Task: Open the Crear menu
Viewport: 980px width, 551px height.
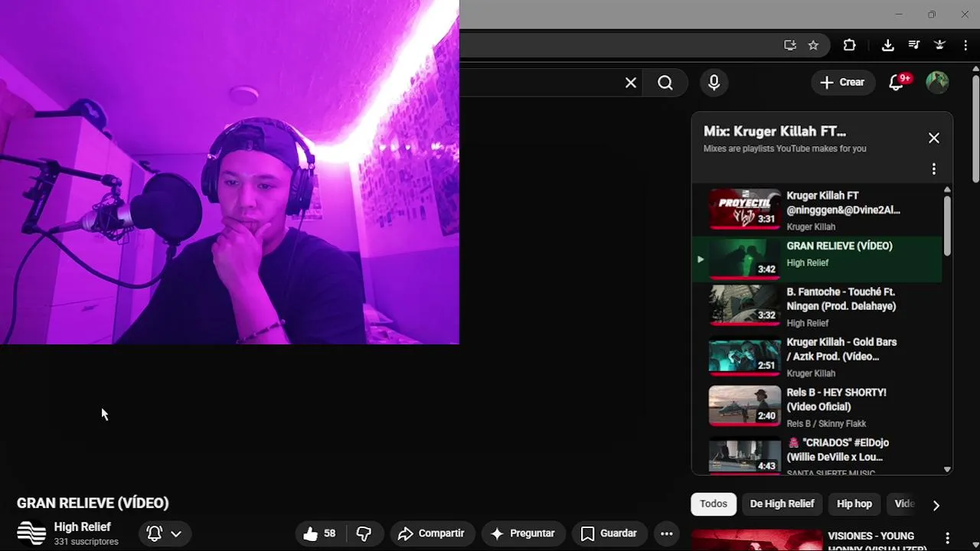Action: click(x=842, y=83)
